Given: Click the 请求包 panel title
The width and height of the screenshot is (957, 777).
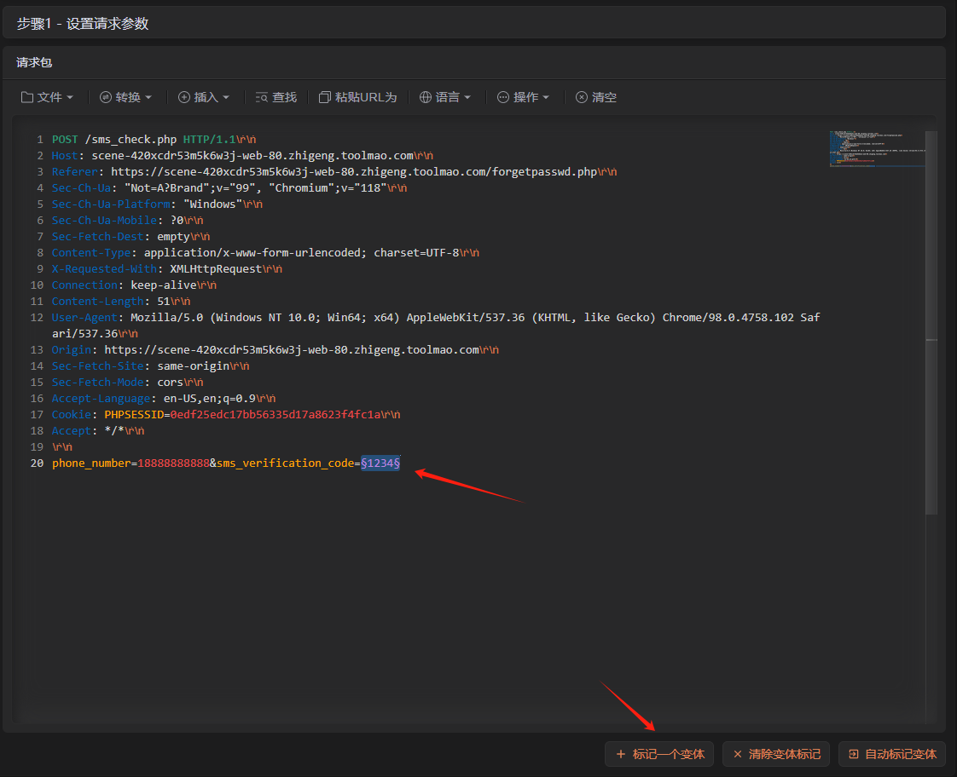Looking at the screenshot, I should (34, 62).
